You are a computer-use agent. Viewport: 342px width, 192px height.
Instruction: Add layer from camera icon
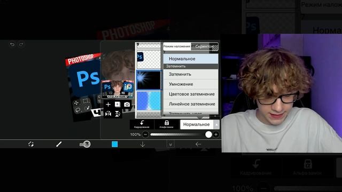click(x=127, y=105)
